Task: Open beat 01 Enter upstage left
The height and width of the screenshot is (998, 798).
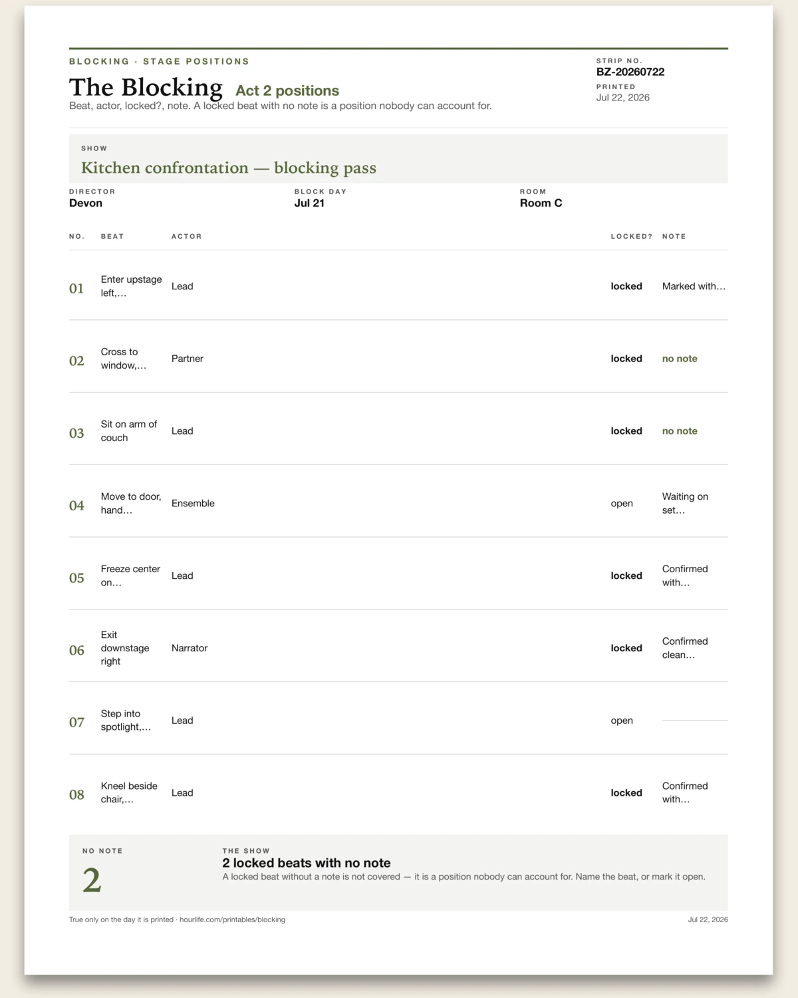Action: coord(132,286)
